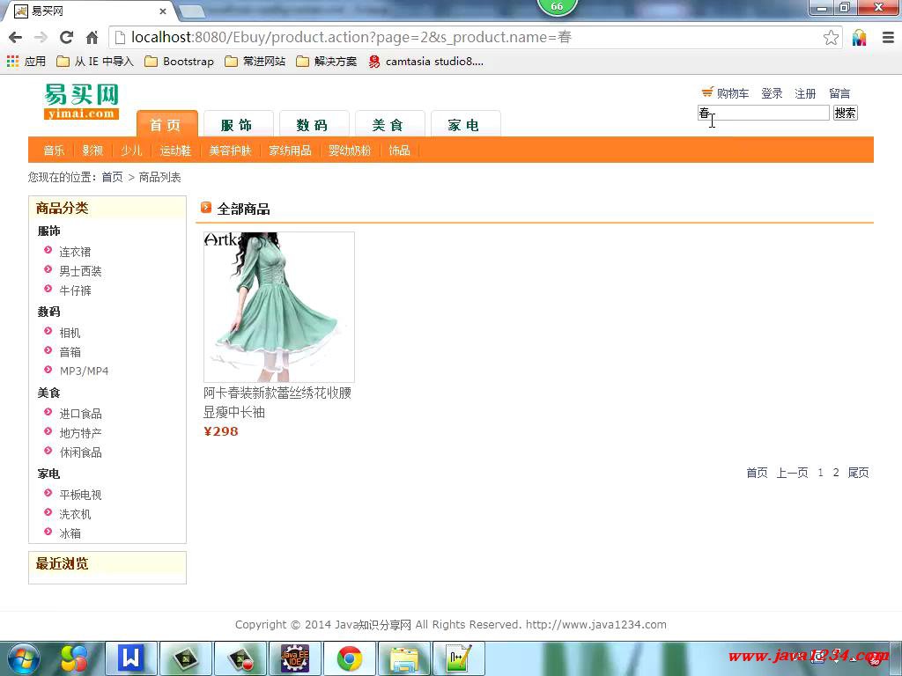The image size is (902, 676).
Task: Open the 购物车 shopping cart icon
Action: (x=707, y=92)
